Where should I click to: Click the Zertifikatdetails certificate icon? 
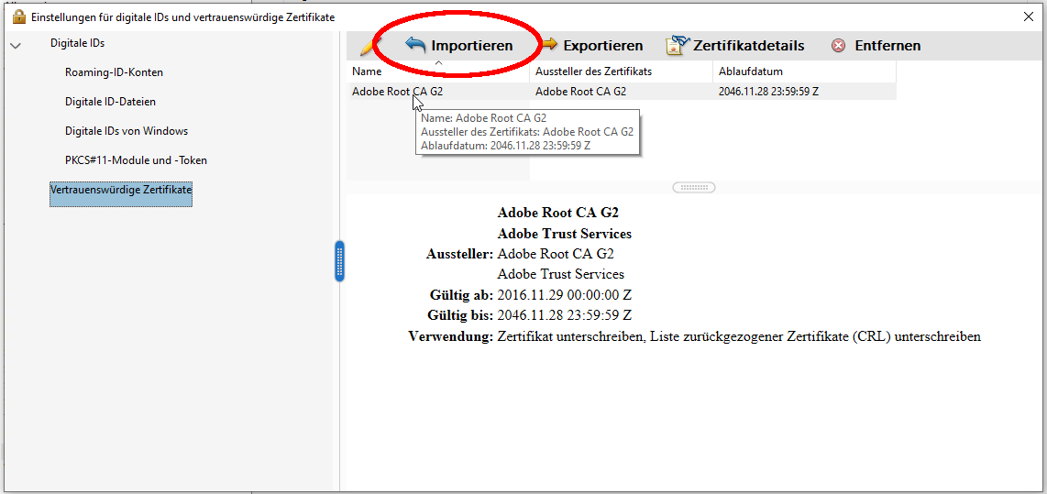tap(677, 46)
